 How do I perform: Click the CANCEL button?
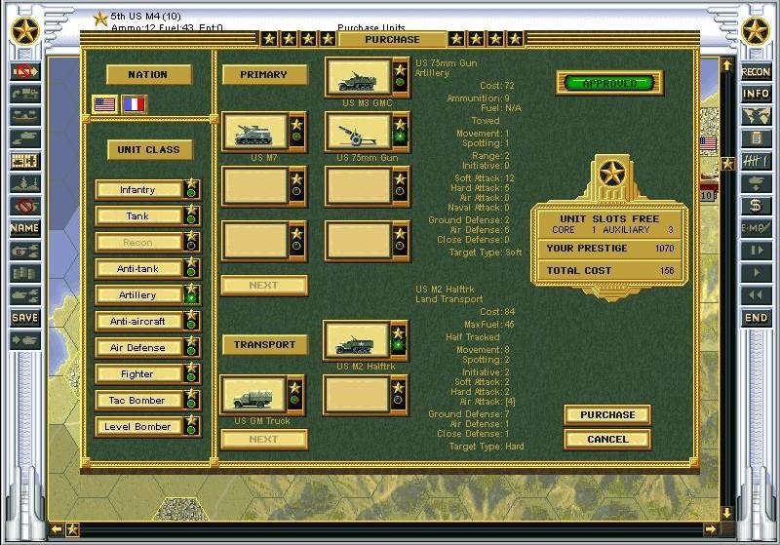click(x=607, y=440)
